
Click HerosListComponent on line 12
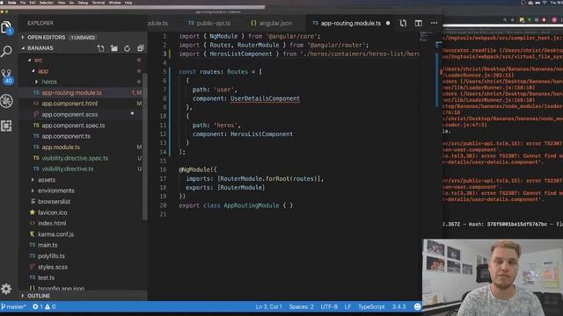[261, 134]
